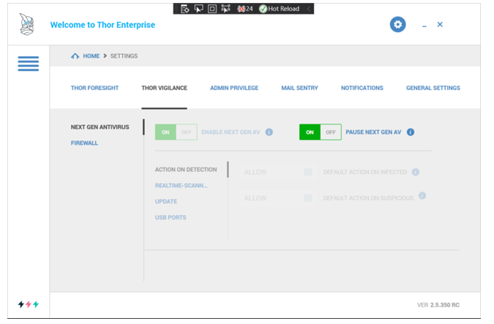This screenshot has height=324, width=494.
Task: Open the Update submenu item
Action: pyautogui.click(x=166, y=202)
